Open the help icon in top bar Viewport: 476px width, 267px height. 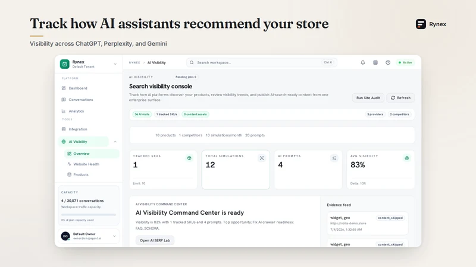(388, 62)
